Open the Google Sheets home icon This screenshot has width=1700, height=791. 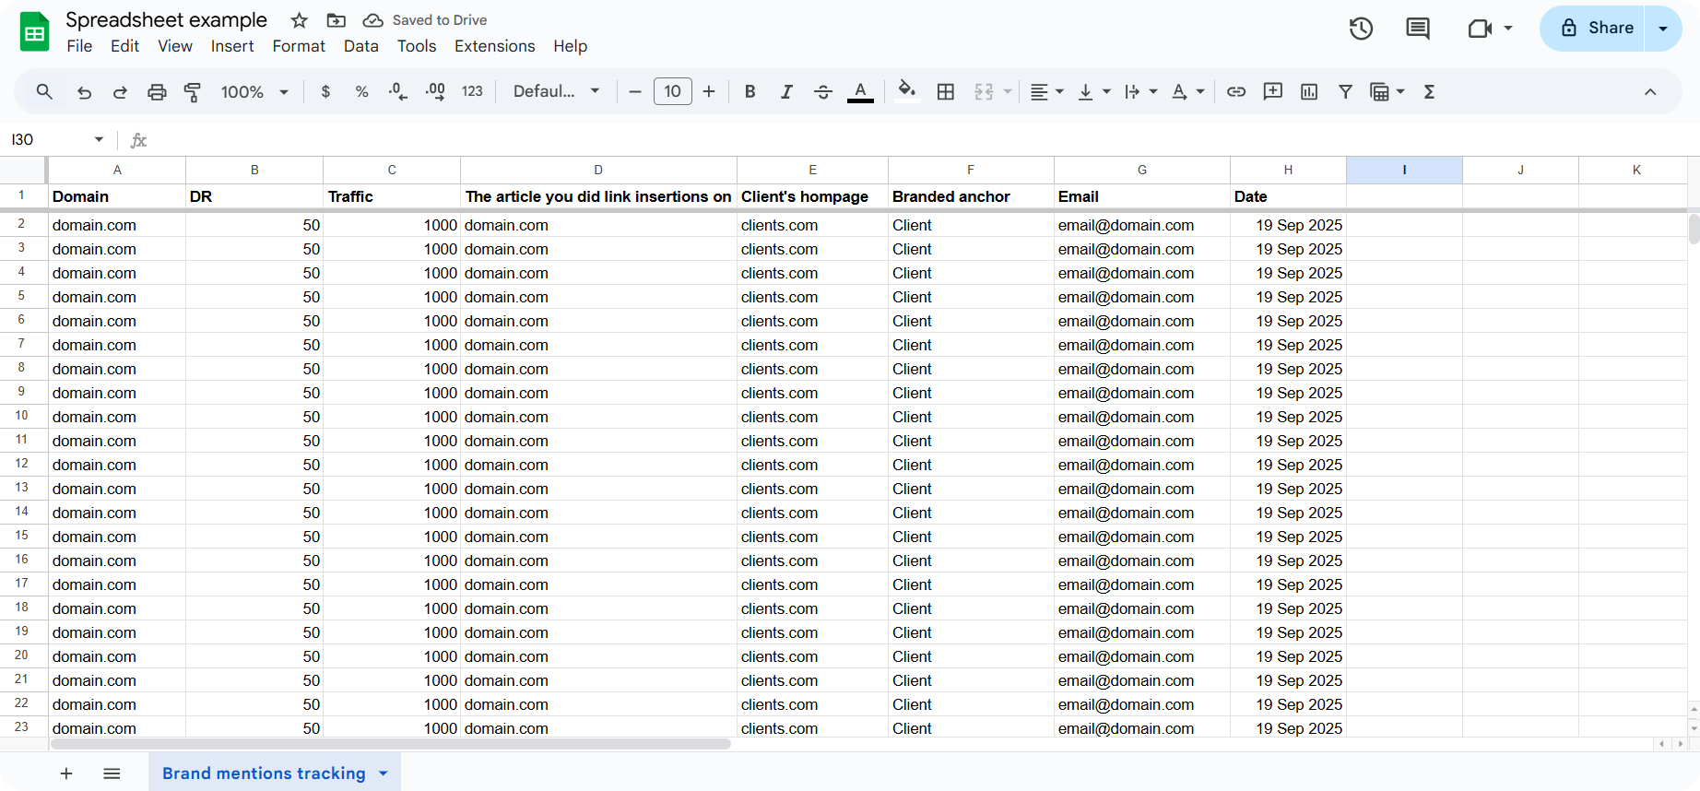coord(35,31)
